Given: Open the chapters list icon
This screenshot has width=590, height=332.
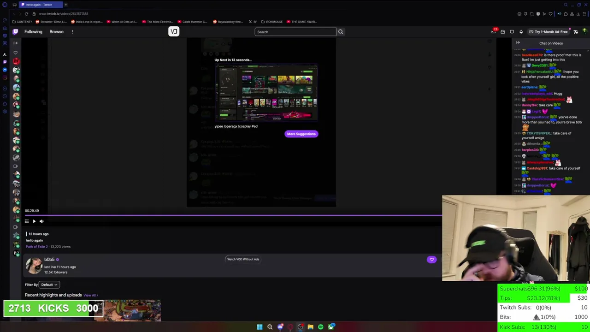Looking at the screenshot, I should tap(27, 221).
